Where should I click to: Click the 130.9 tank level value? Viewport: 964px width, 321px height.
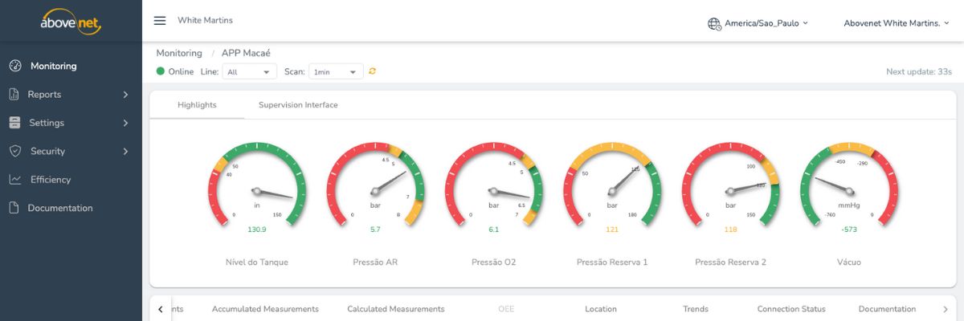coord(257,230)
